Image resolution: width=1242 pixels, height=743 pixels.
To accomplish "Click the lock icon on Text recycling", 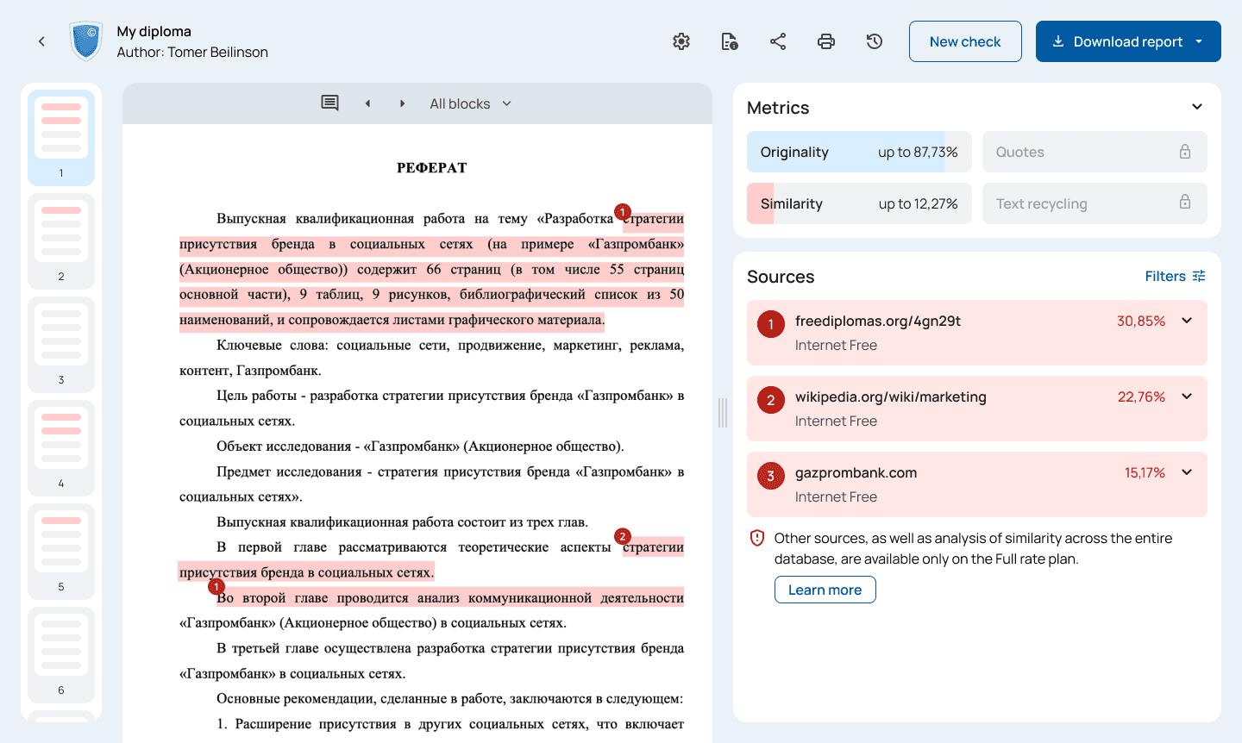I will (x=1185, y=202).
